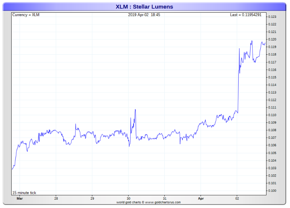Click the Last = 0.11954291 value

245,15
